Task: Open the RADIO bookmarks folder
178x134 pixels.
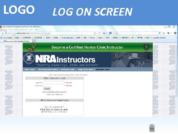Action: (114, 38)
